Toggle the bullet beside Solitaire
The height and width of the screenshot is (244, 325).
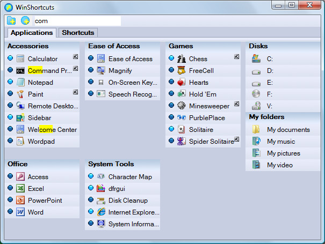tap(171, 129)
